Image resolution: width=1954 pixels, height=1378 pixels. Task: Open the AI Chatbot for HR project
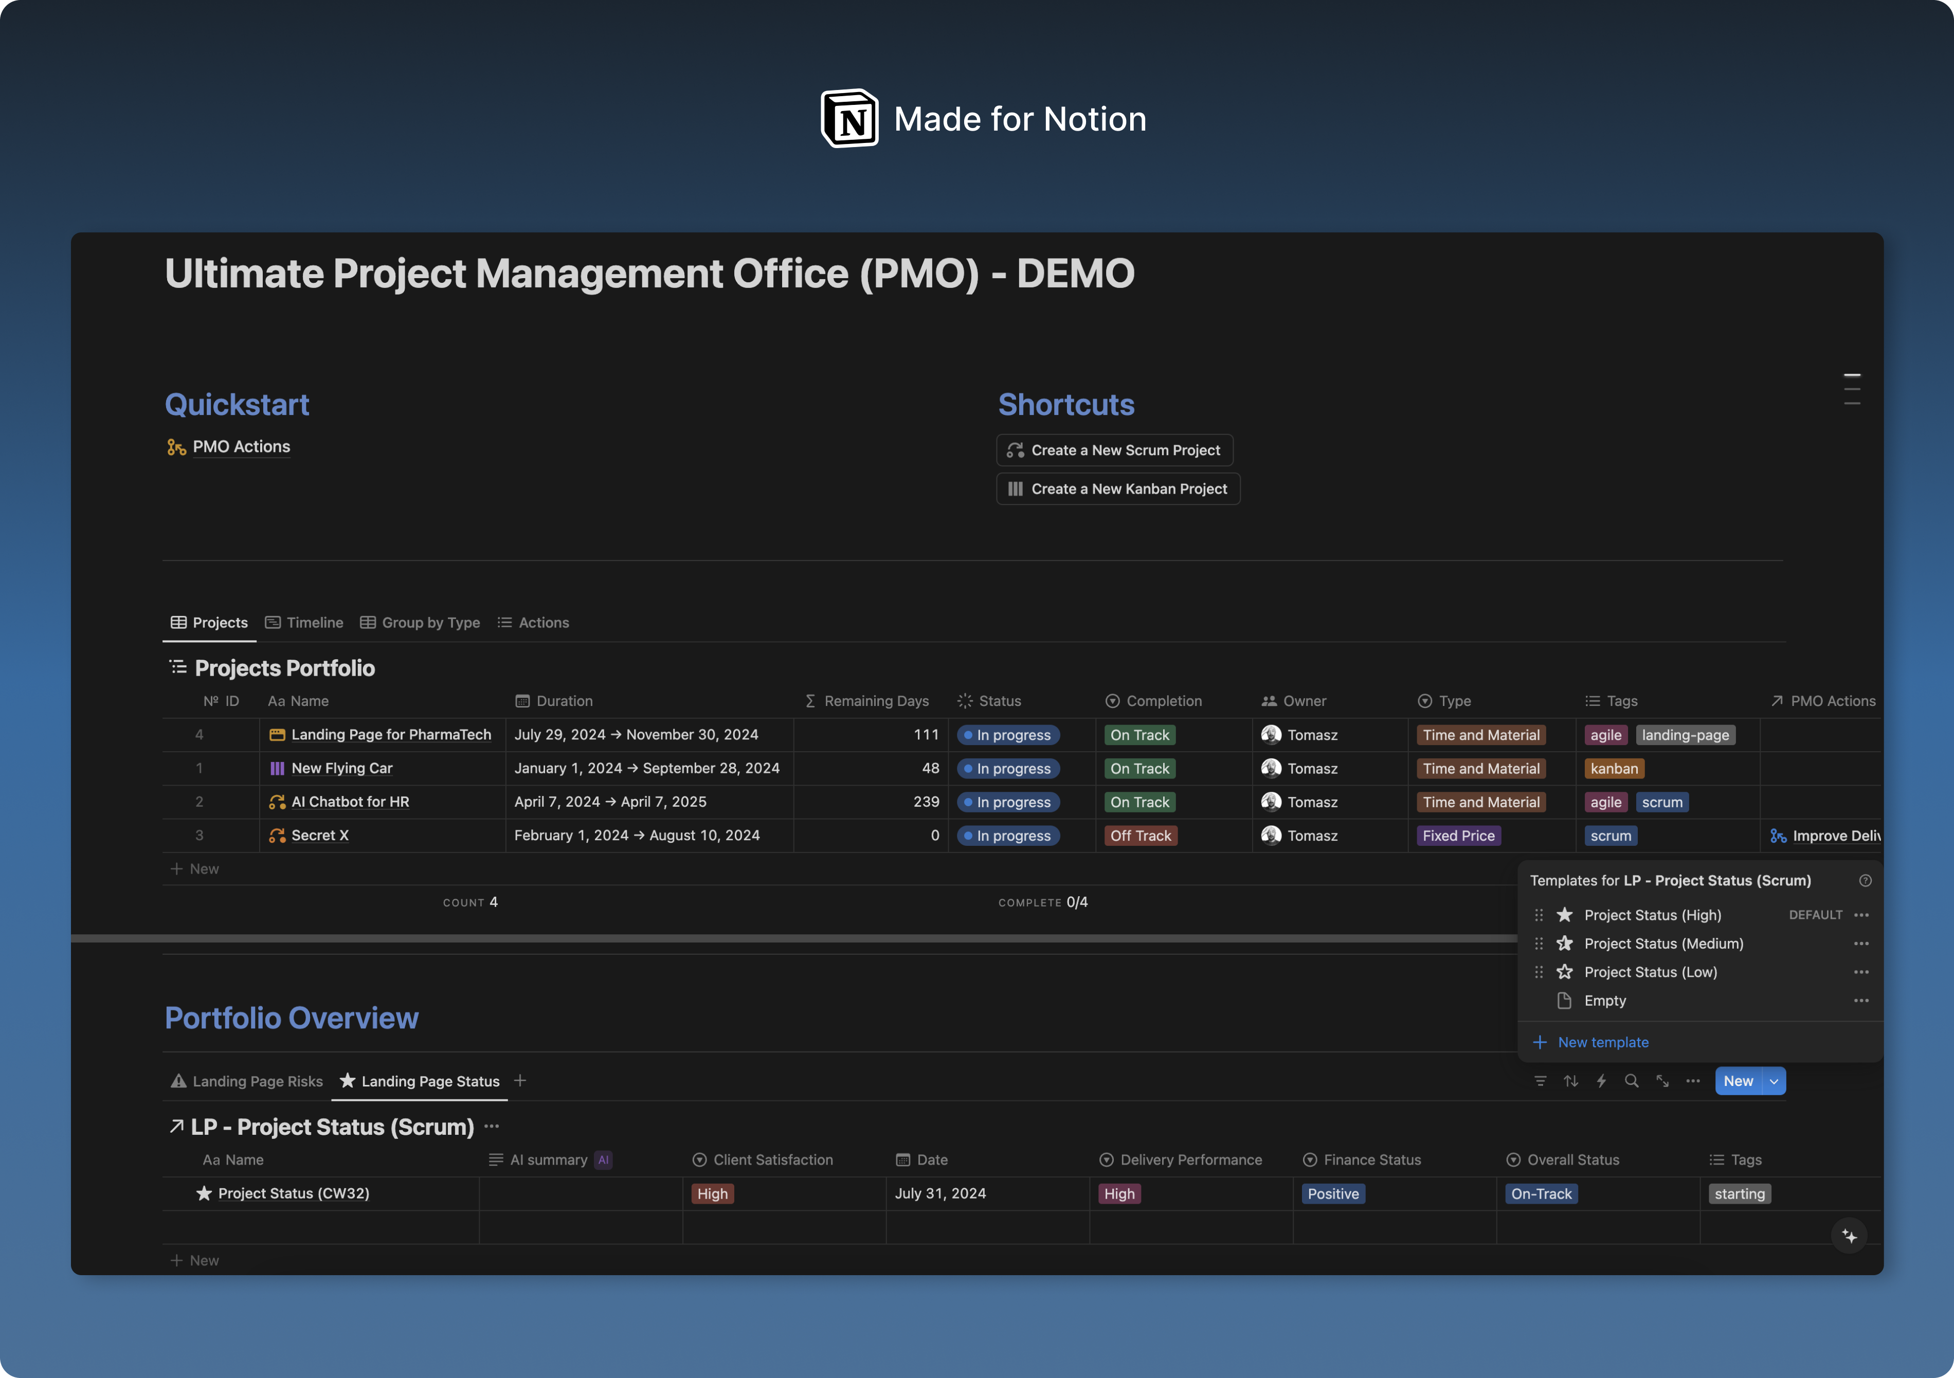351,802
